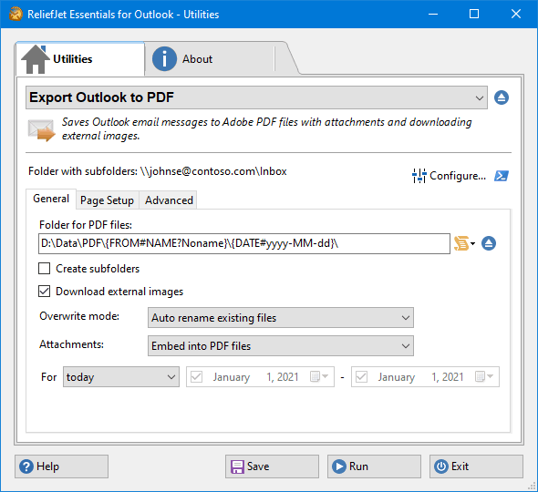Open the Configure settings link
The height and width of the screenshot is (492, 538).
[450, 176]
